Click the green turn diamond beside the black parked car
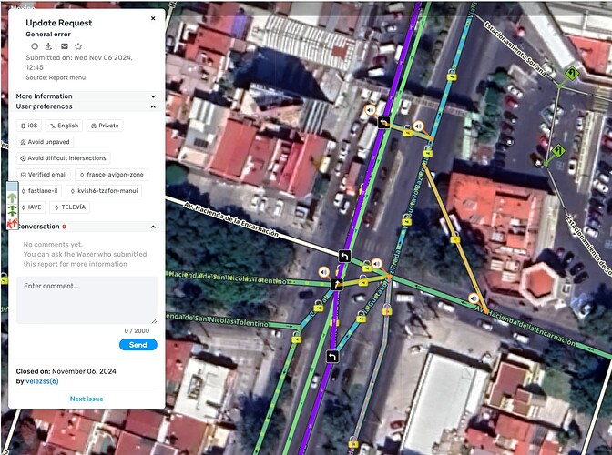Screen dimensions: 612x455 [x=558, y=150]
